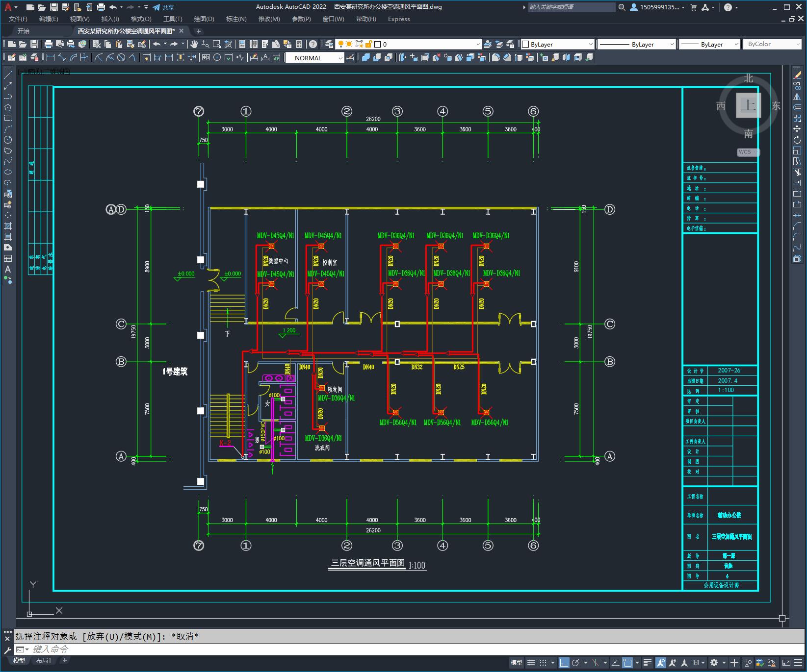Viewport: 807px width, 672px height.
Task: Open the 绘图(D) menu
Action: (x=204, y=19)
